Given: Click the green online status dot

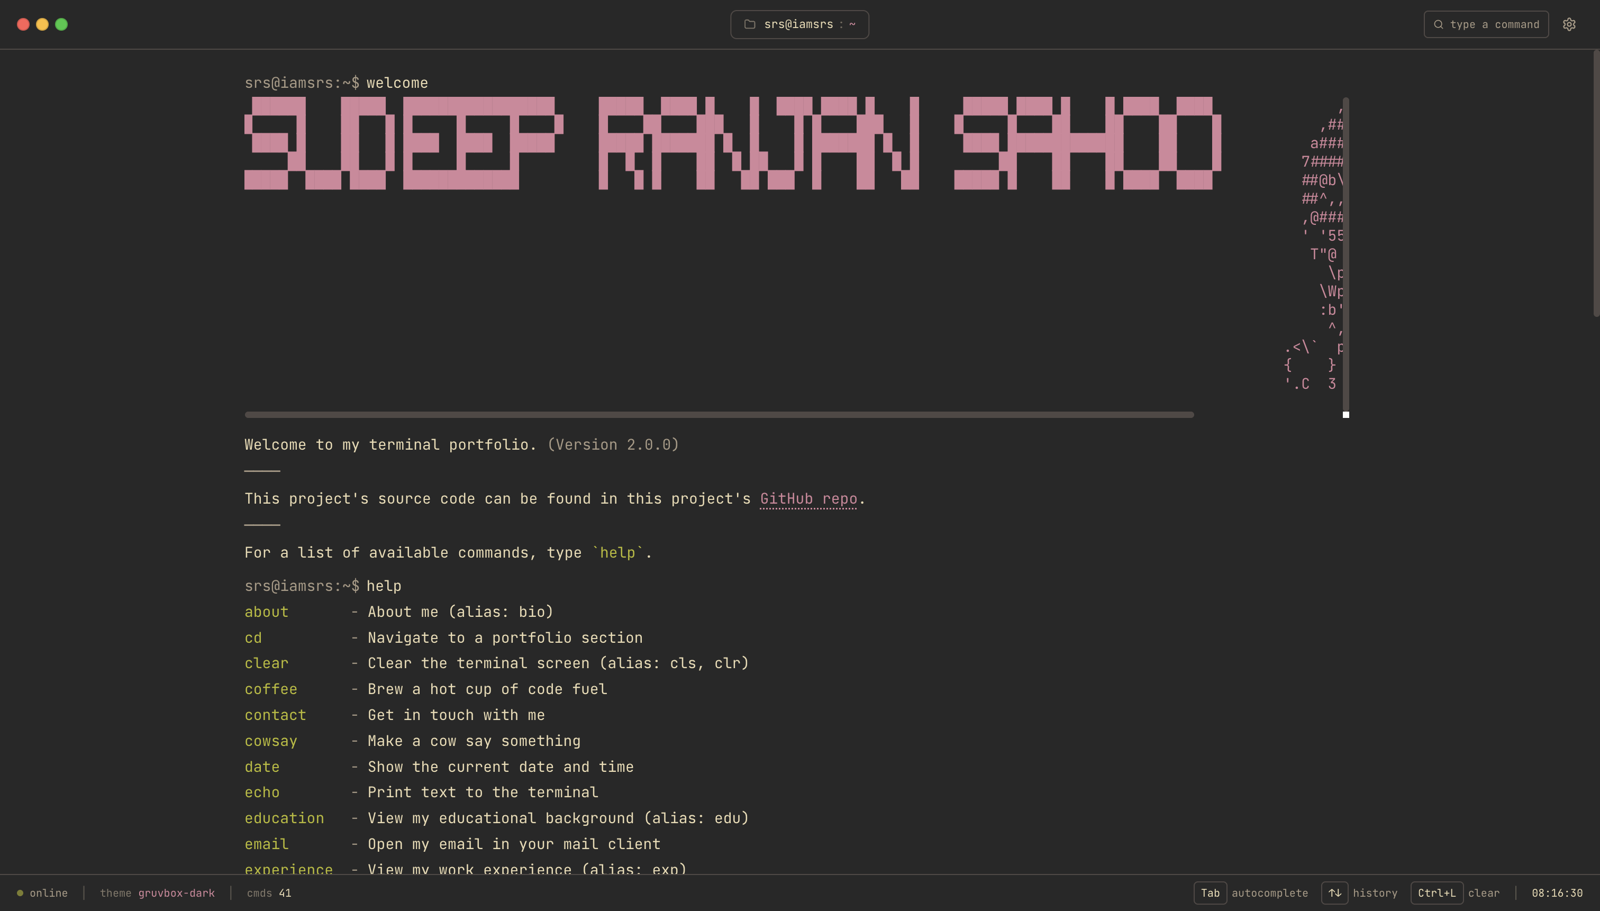Looking at the screenshot, I should click(20, 893).
